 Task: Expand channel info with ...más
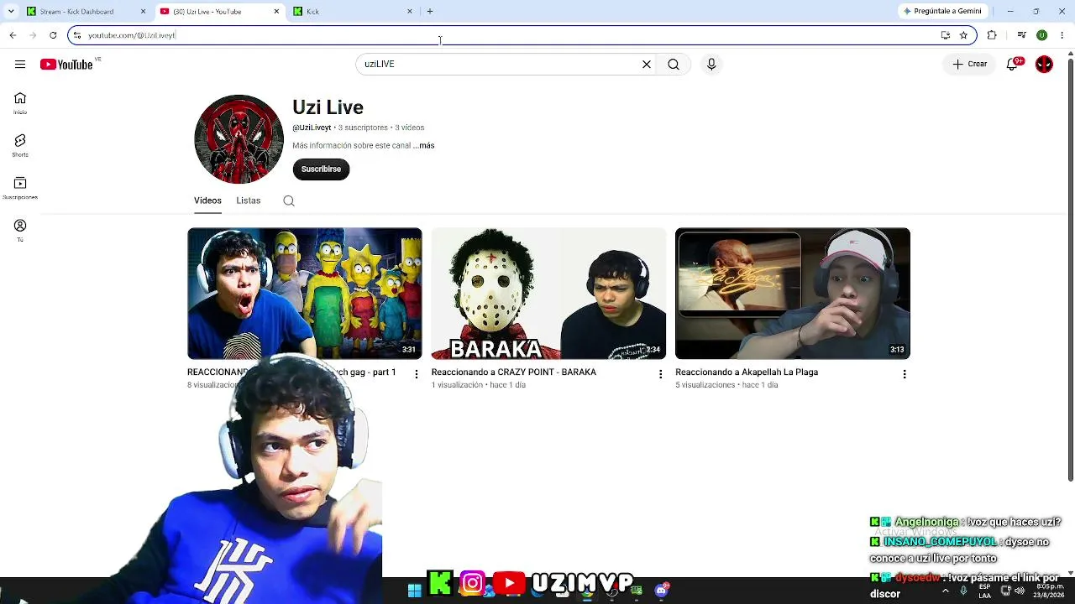click(x=424, y=146)
